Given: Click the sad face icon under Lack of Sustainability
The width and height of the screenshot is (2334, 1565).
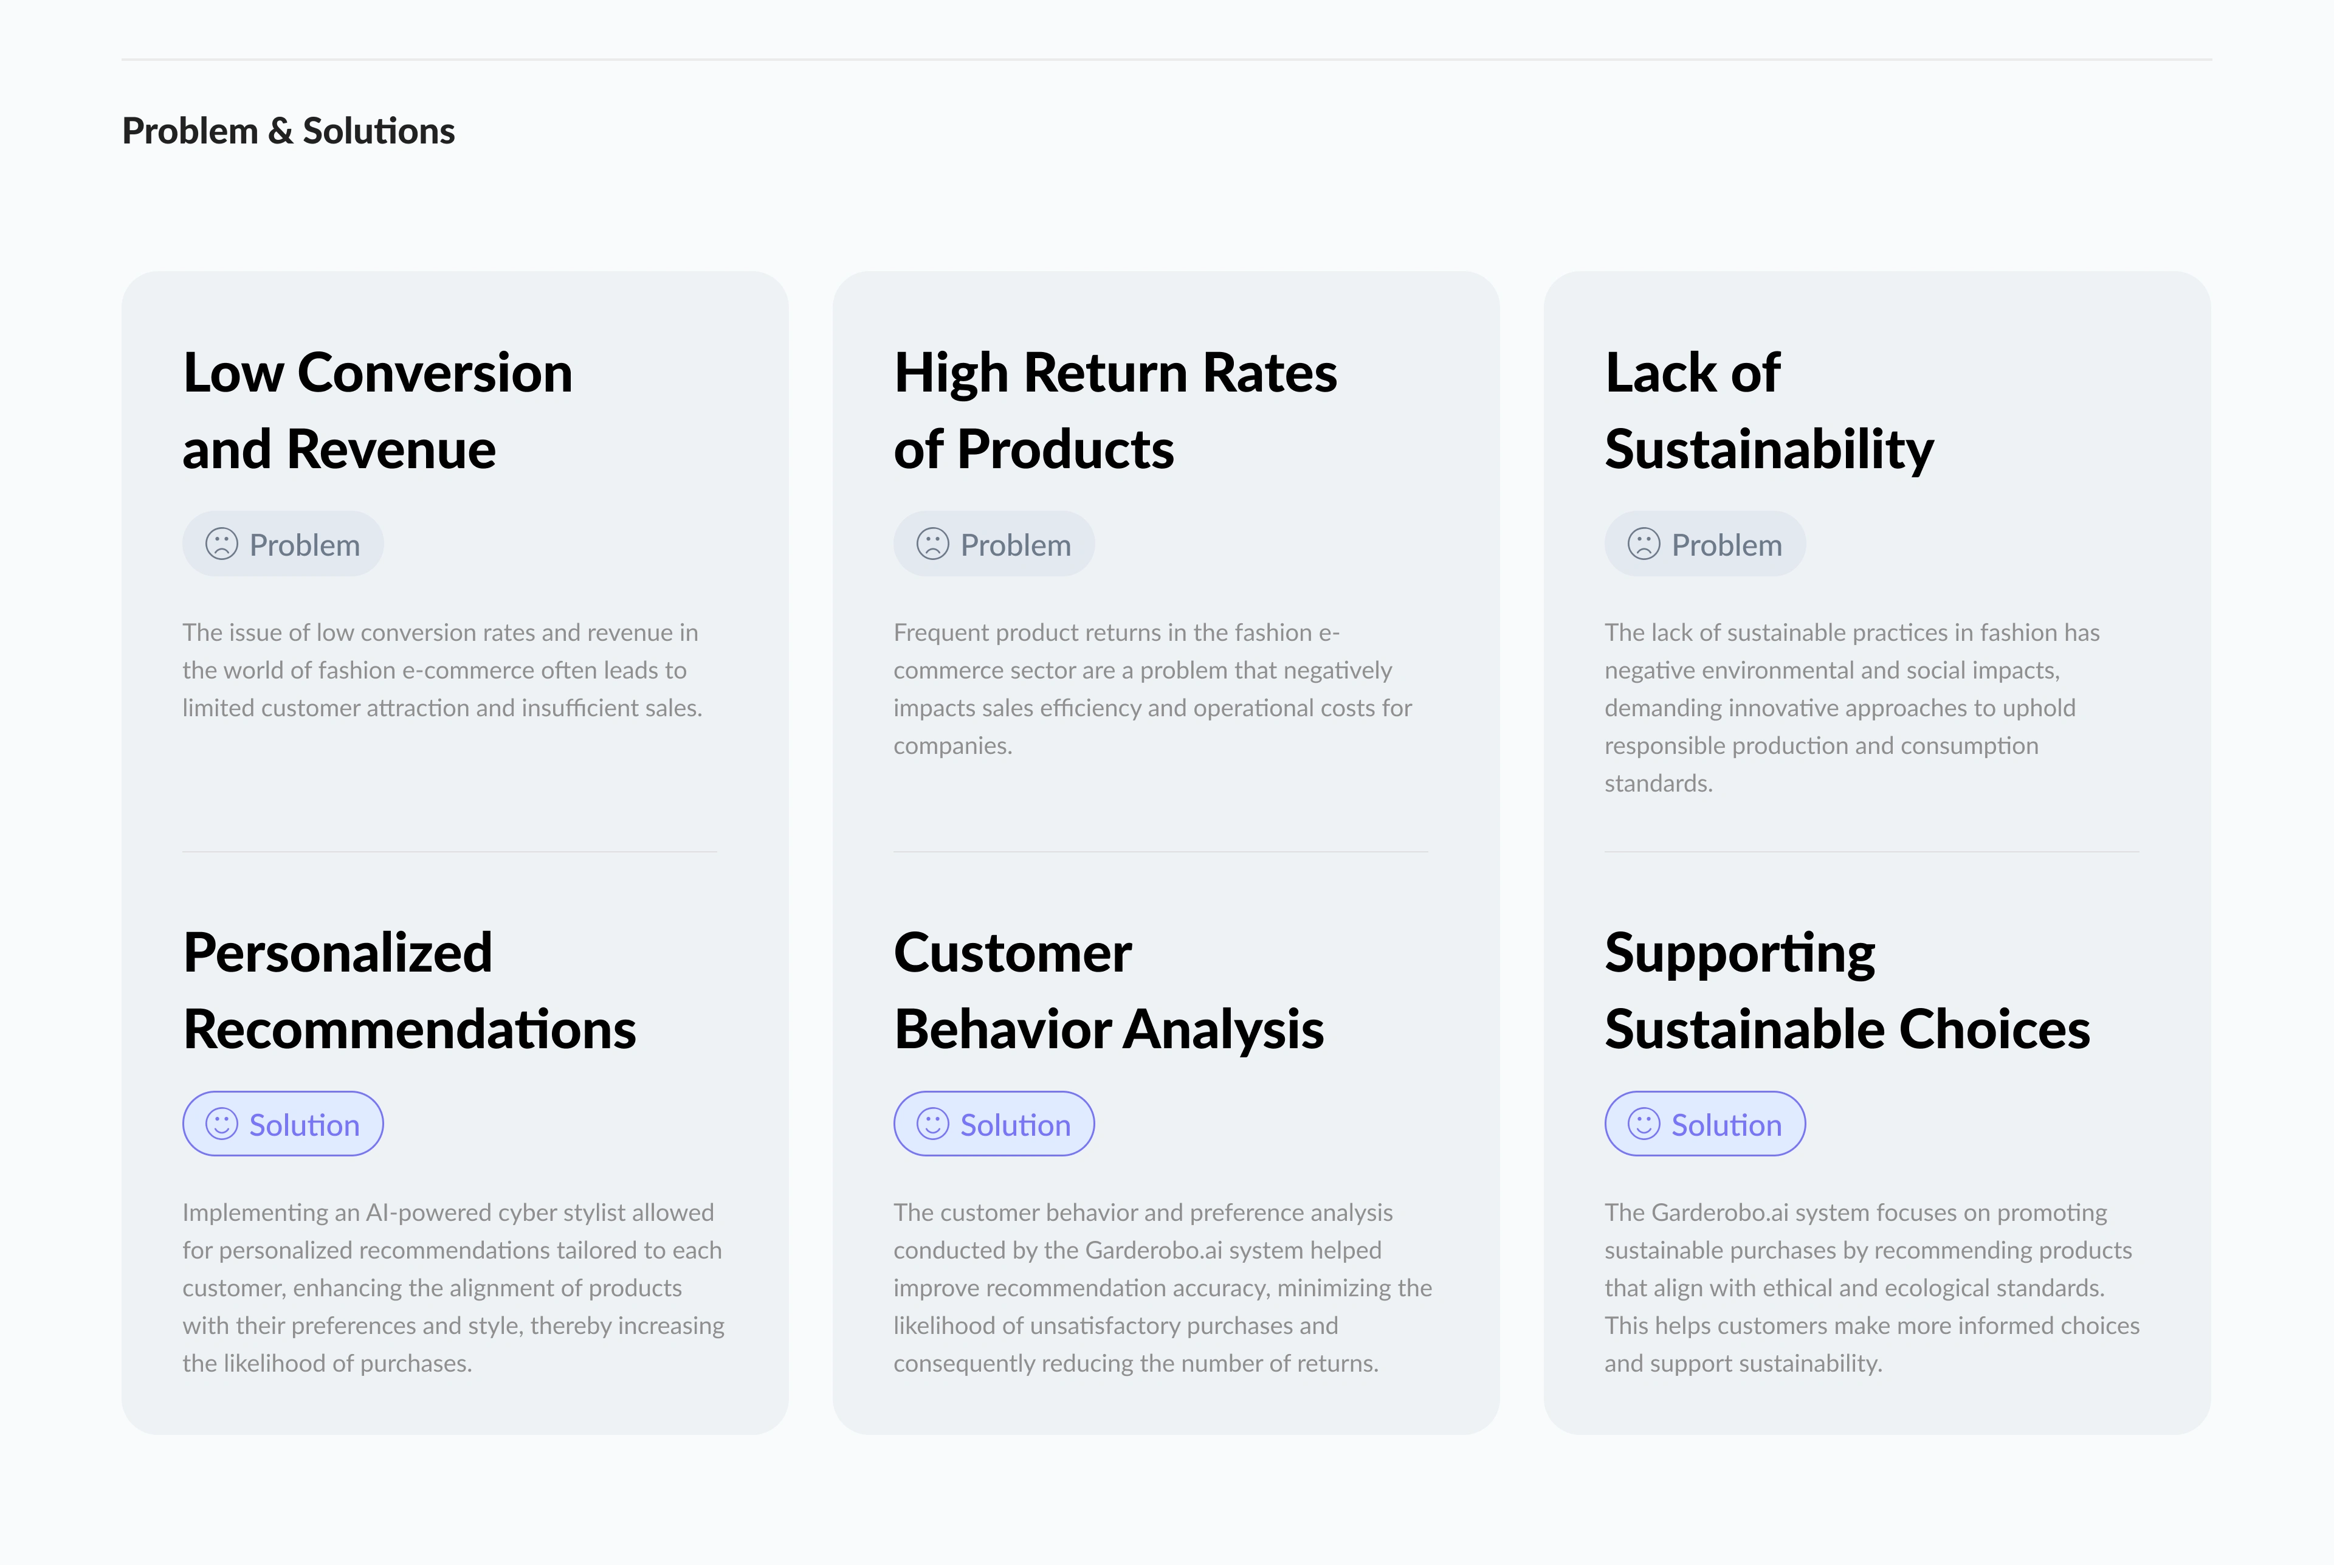Looking at the screenshot, I should click(1644, 544).
